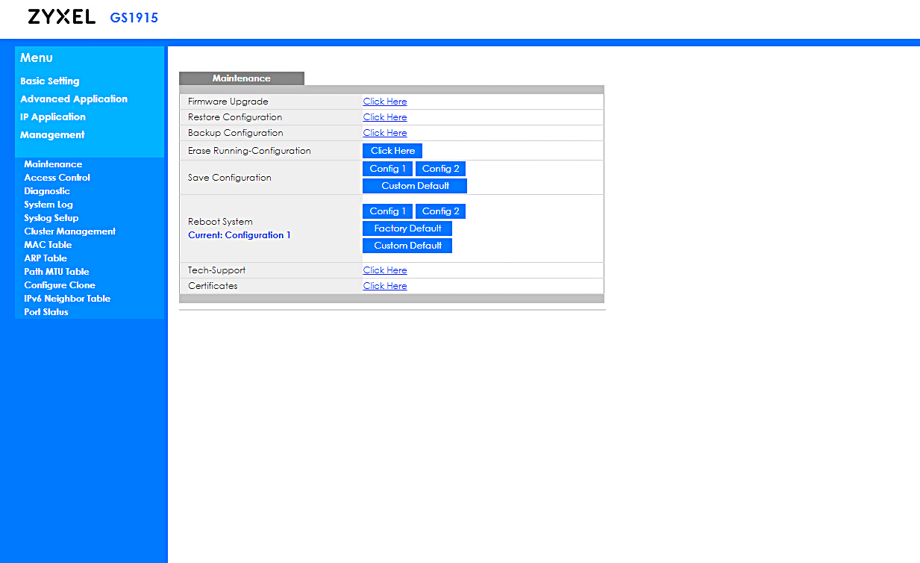Click Here link for Tech-Support
The width and height of the screenshot is (920, 563).
(385, 270)
